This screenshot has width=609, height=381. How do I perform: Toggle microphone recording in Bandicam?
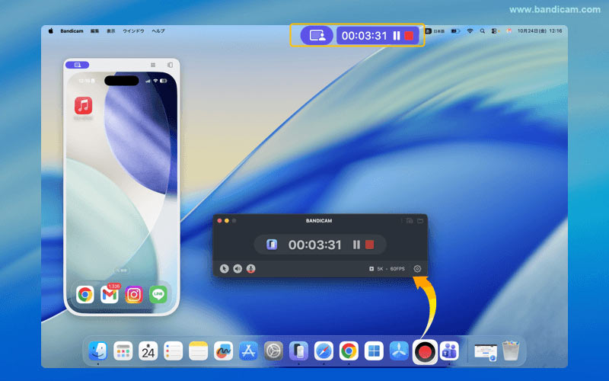[x=250, y=268]
